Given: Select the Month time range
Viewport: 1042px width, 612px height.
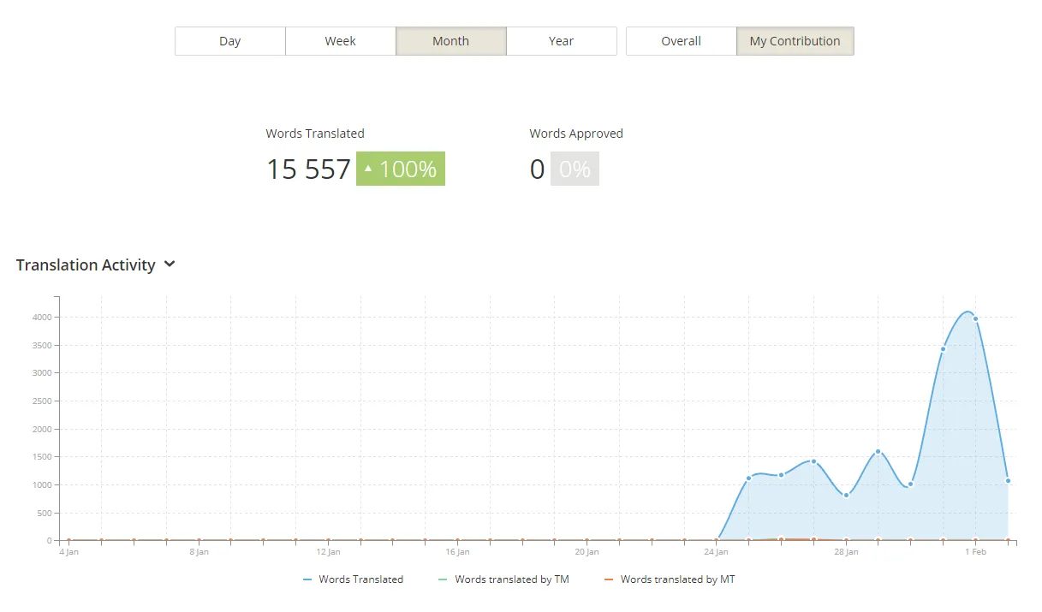Looking at the screenshot, I should click(x=450, y=41).
